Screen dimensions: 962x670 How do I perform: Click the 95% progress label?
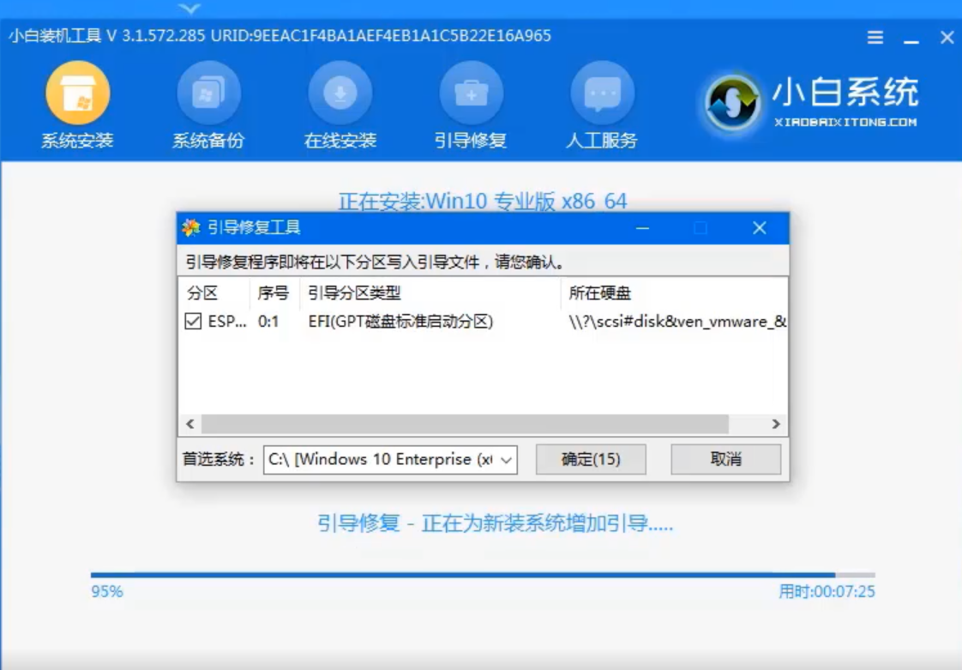[x=107, y=591]
